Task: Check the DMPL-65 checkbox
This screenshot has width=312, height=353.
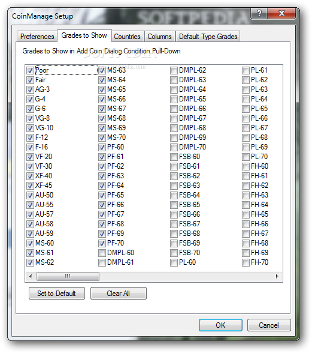Action: point(174,99)
